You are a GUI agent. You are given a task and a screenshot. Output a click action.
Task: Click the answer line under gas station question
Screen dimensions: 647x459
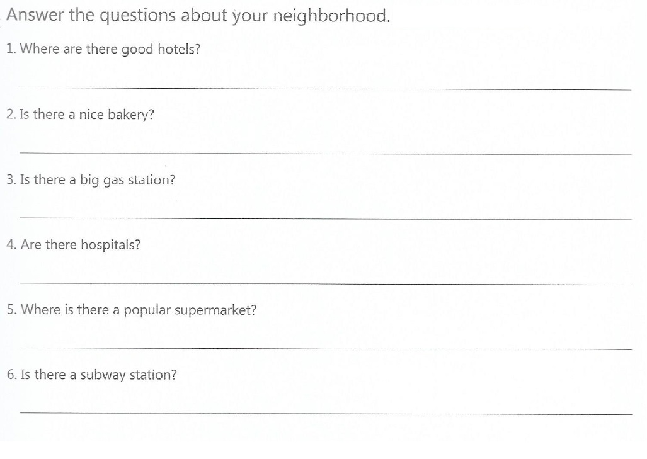coord(326,218)
